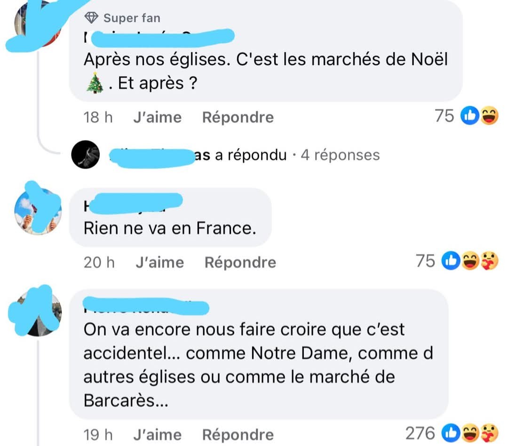Expand the 4 réponses thread
Image resolution: width=508 pixels, height=446 pixels.
click(x=340, y=155)
